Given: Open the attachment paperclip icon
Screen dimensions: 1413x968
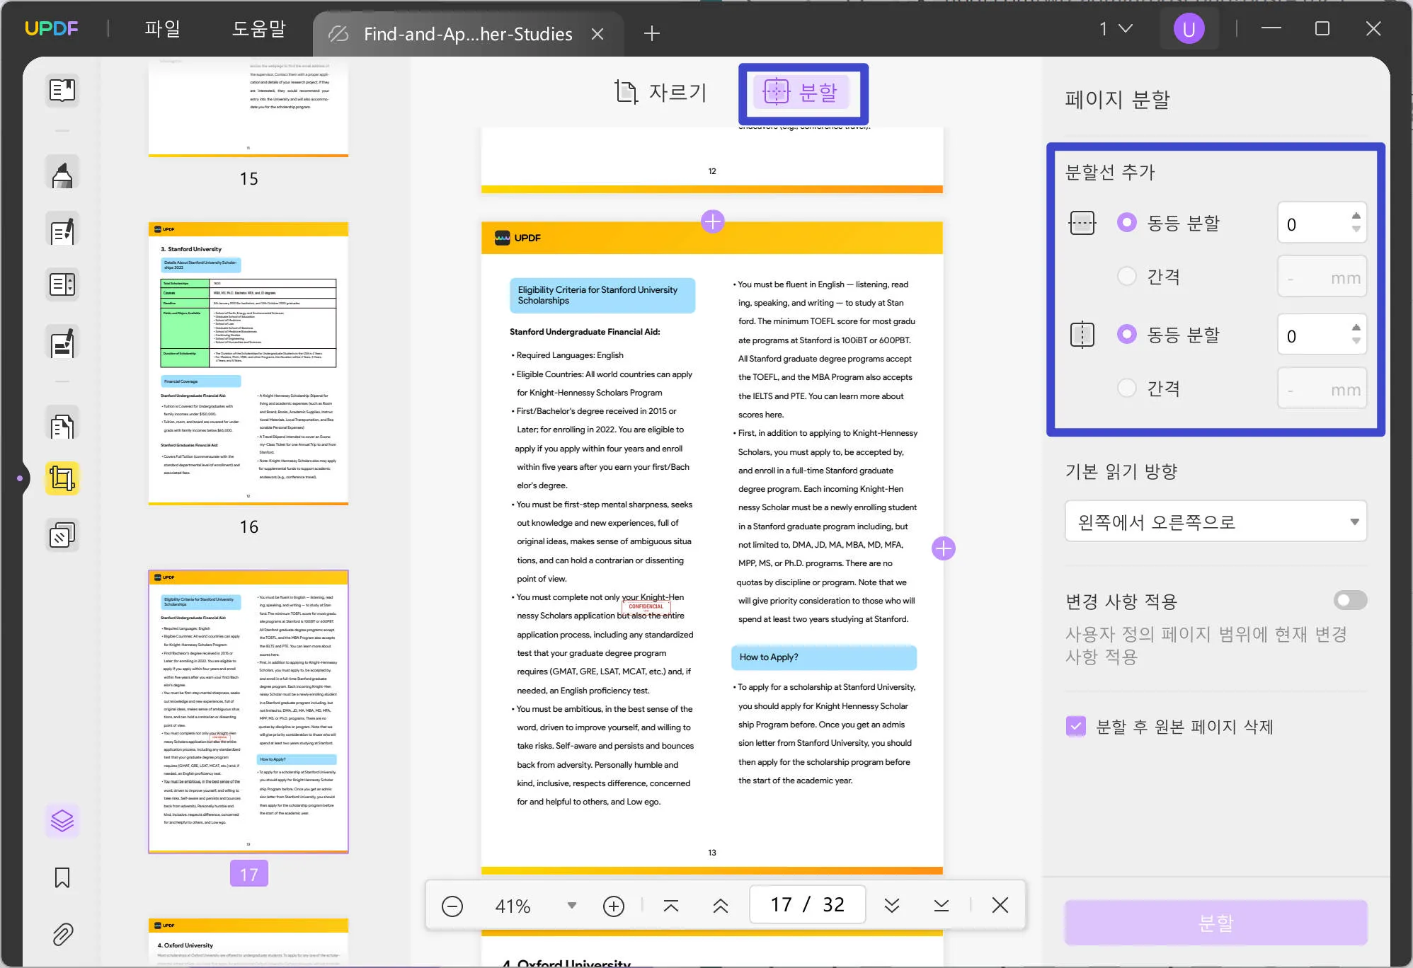Looking at the screenshot, I should coord(62,934).
